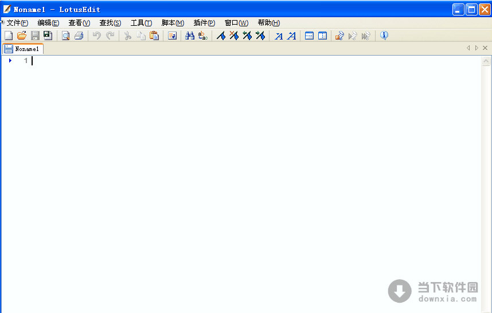Image resolution: width=492 pixels, height=313 pixels.
Task: Minimize the LotusEdit window
Action: 458,9
